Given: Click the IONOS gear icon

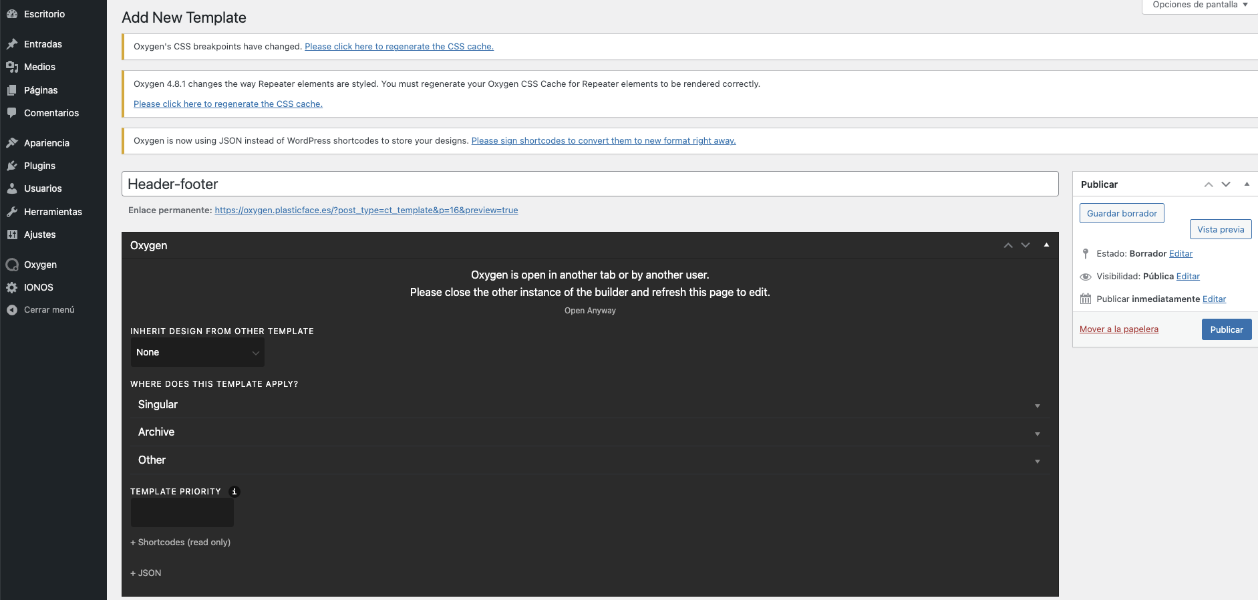Looking at the screenshot, I should (x=12, y=287).
